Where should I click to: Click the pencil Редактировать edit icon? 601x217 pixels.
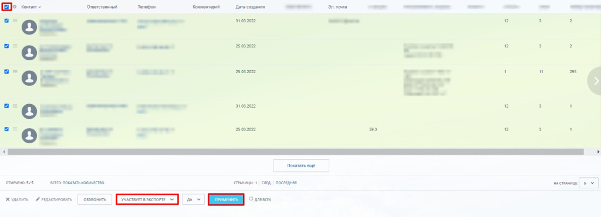38,199
